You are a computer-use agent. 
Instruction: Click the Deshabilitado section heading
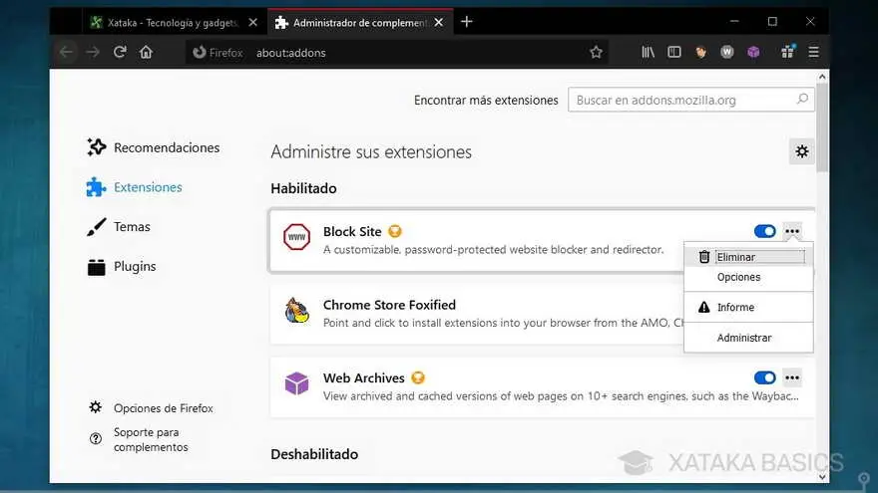pos(314,454)
